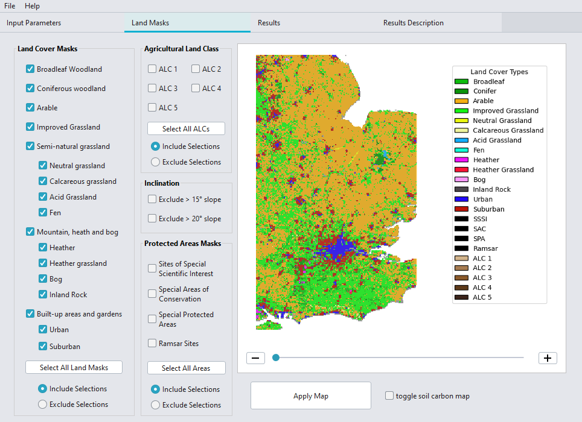
Task: Select Exclude Selections under Land Cover Masks
Action: (x=42, y=405)
